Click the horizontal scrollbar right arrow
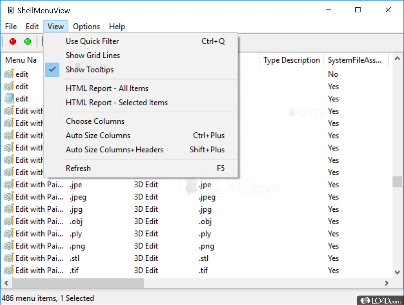This screenshot has width=404, height=305. click(387, 283)
